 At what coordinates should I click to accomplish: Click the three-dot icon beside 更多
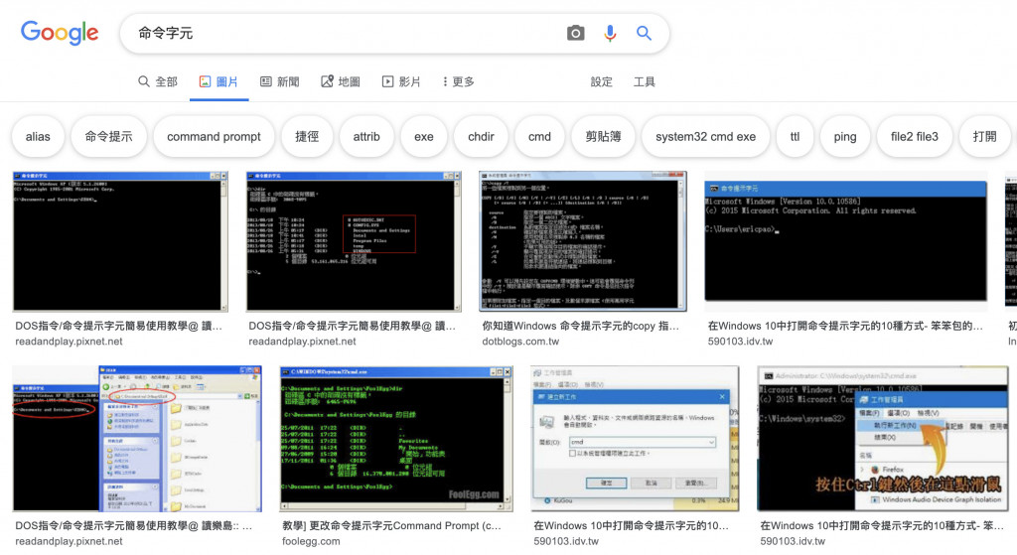tap(445, 81)
